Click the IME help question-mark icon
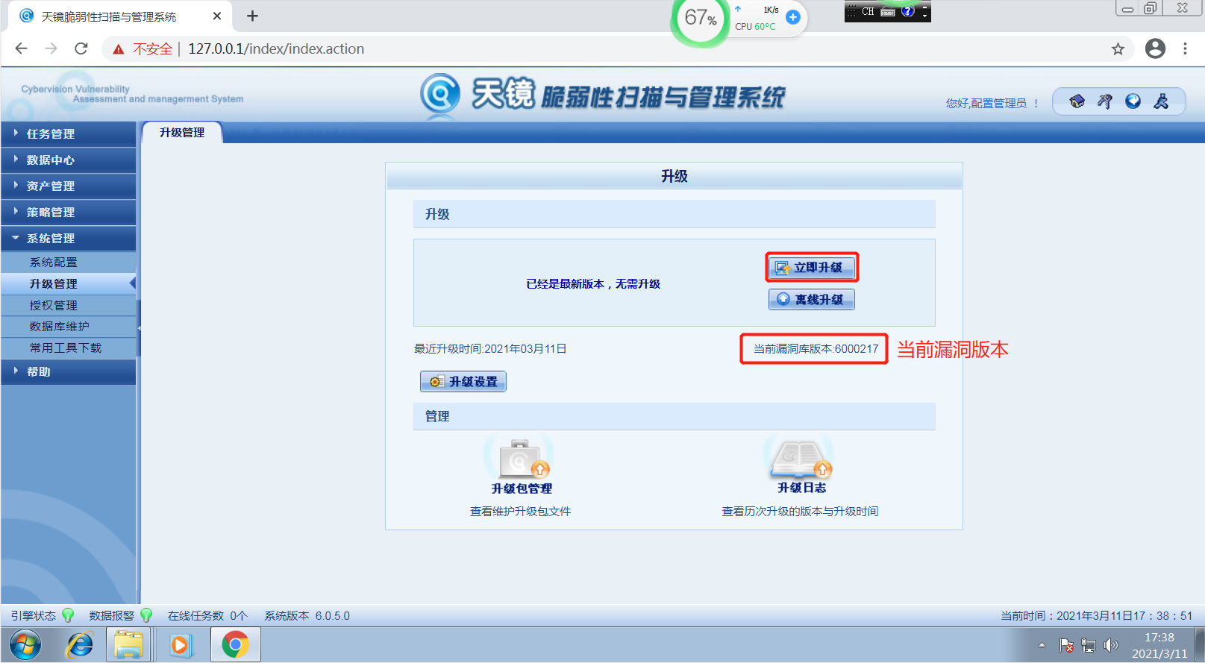Image resolution: width=1205 pixels, height=663 pixels. [907, 11]
